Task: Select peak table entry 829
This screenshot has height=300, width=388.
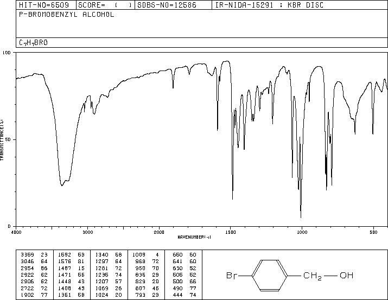Action: (x=141, y=282)
